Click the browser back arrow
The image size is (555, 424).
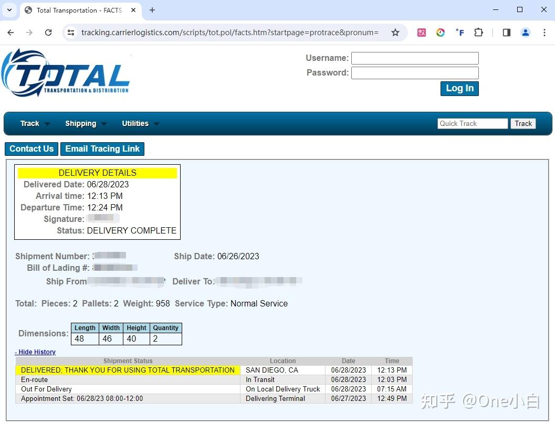11,32
